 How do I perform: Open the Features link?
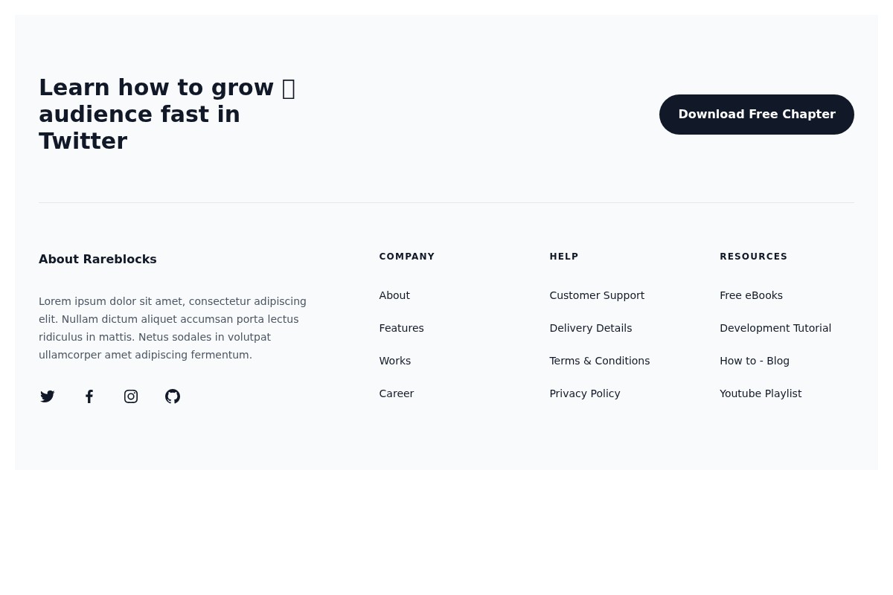coord(401,328)
